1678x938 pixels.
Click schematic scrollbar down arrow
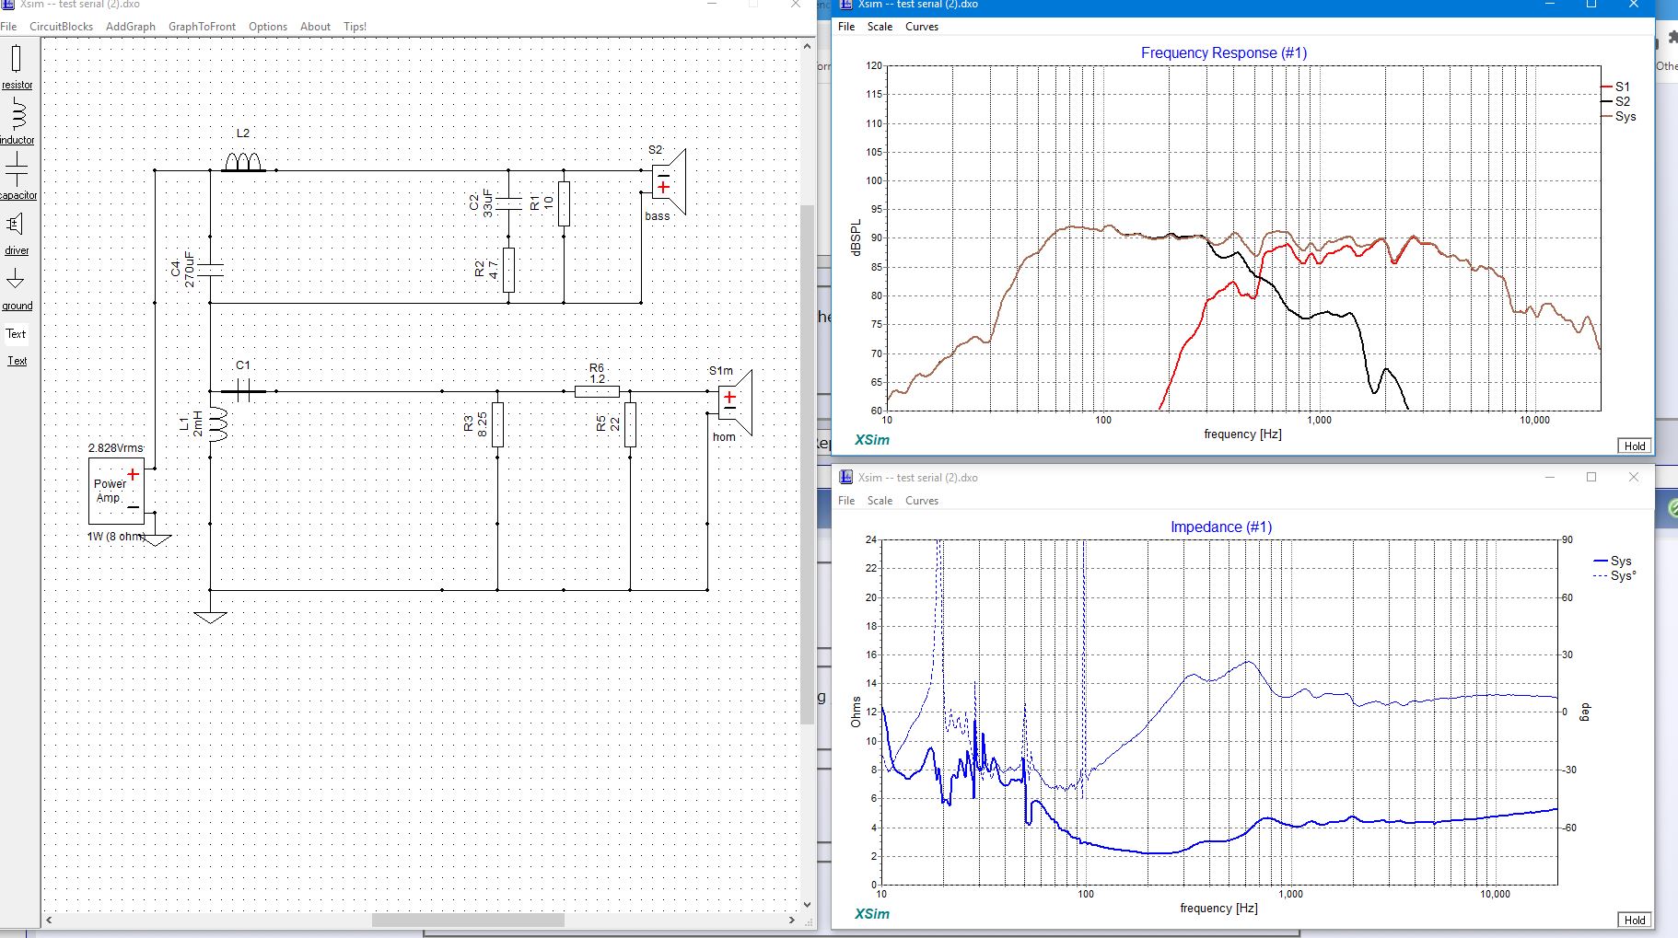808,905
